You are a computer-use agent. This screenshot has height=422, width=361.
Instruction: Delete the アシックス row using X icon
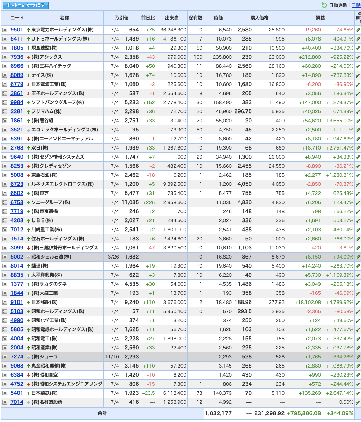(x=5, y=57)
